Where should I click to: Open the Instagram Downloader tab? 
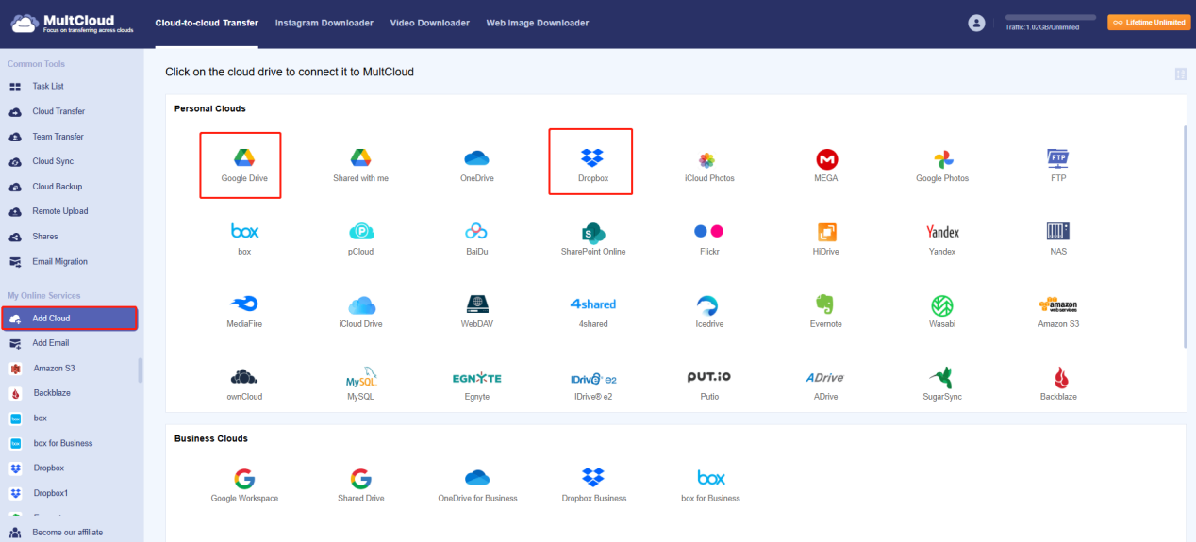coord(324,23)
